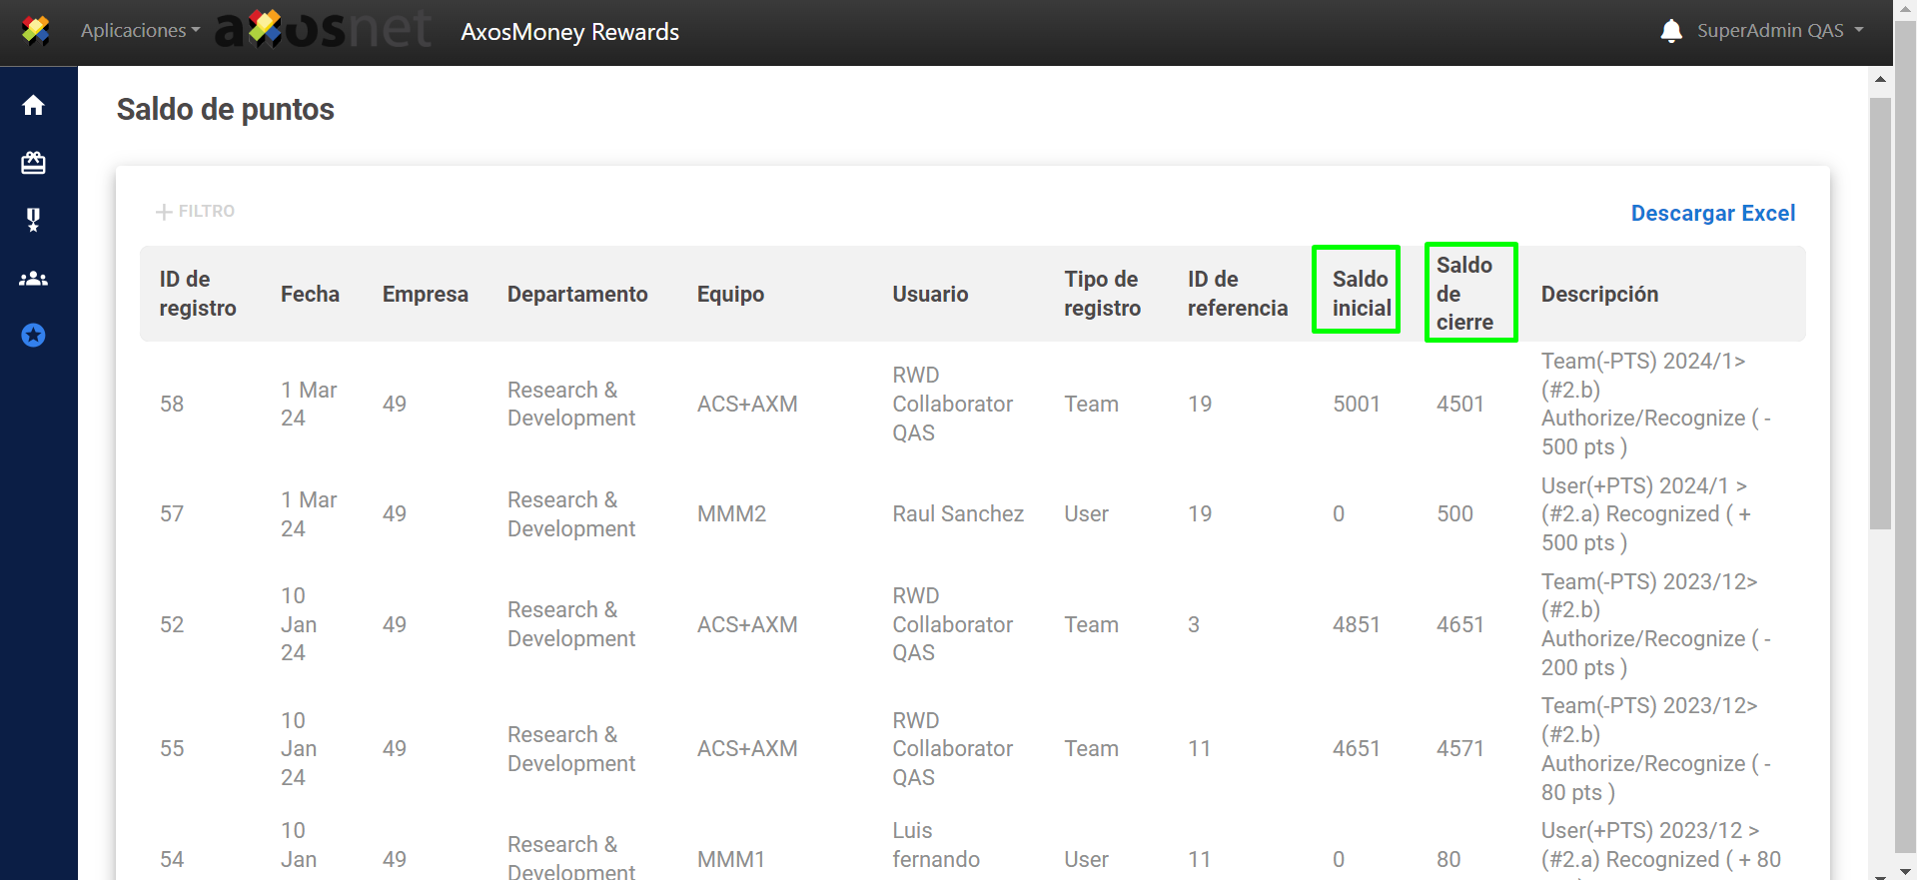Click the AxosMoney Rewards title
This screenshot has width=1917, height=880.
[569, 32]
